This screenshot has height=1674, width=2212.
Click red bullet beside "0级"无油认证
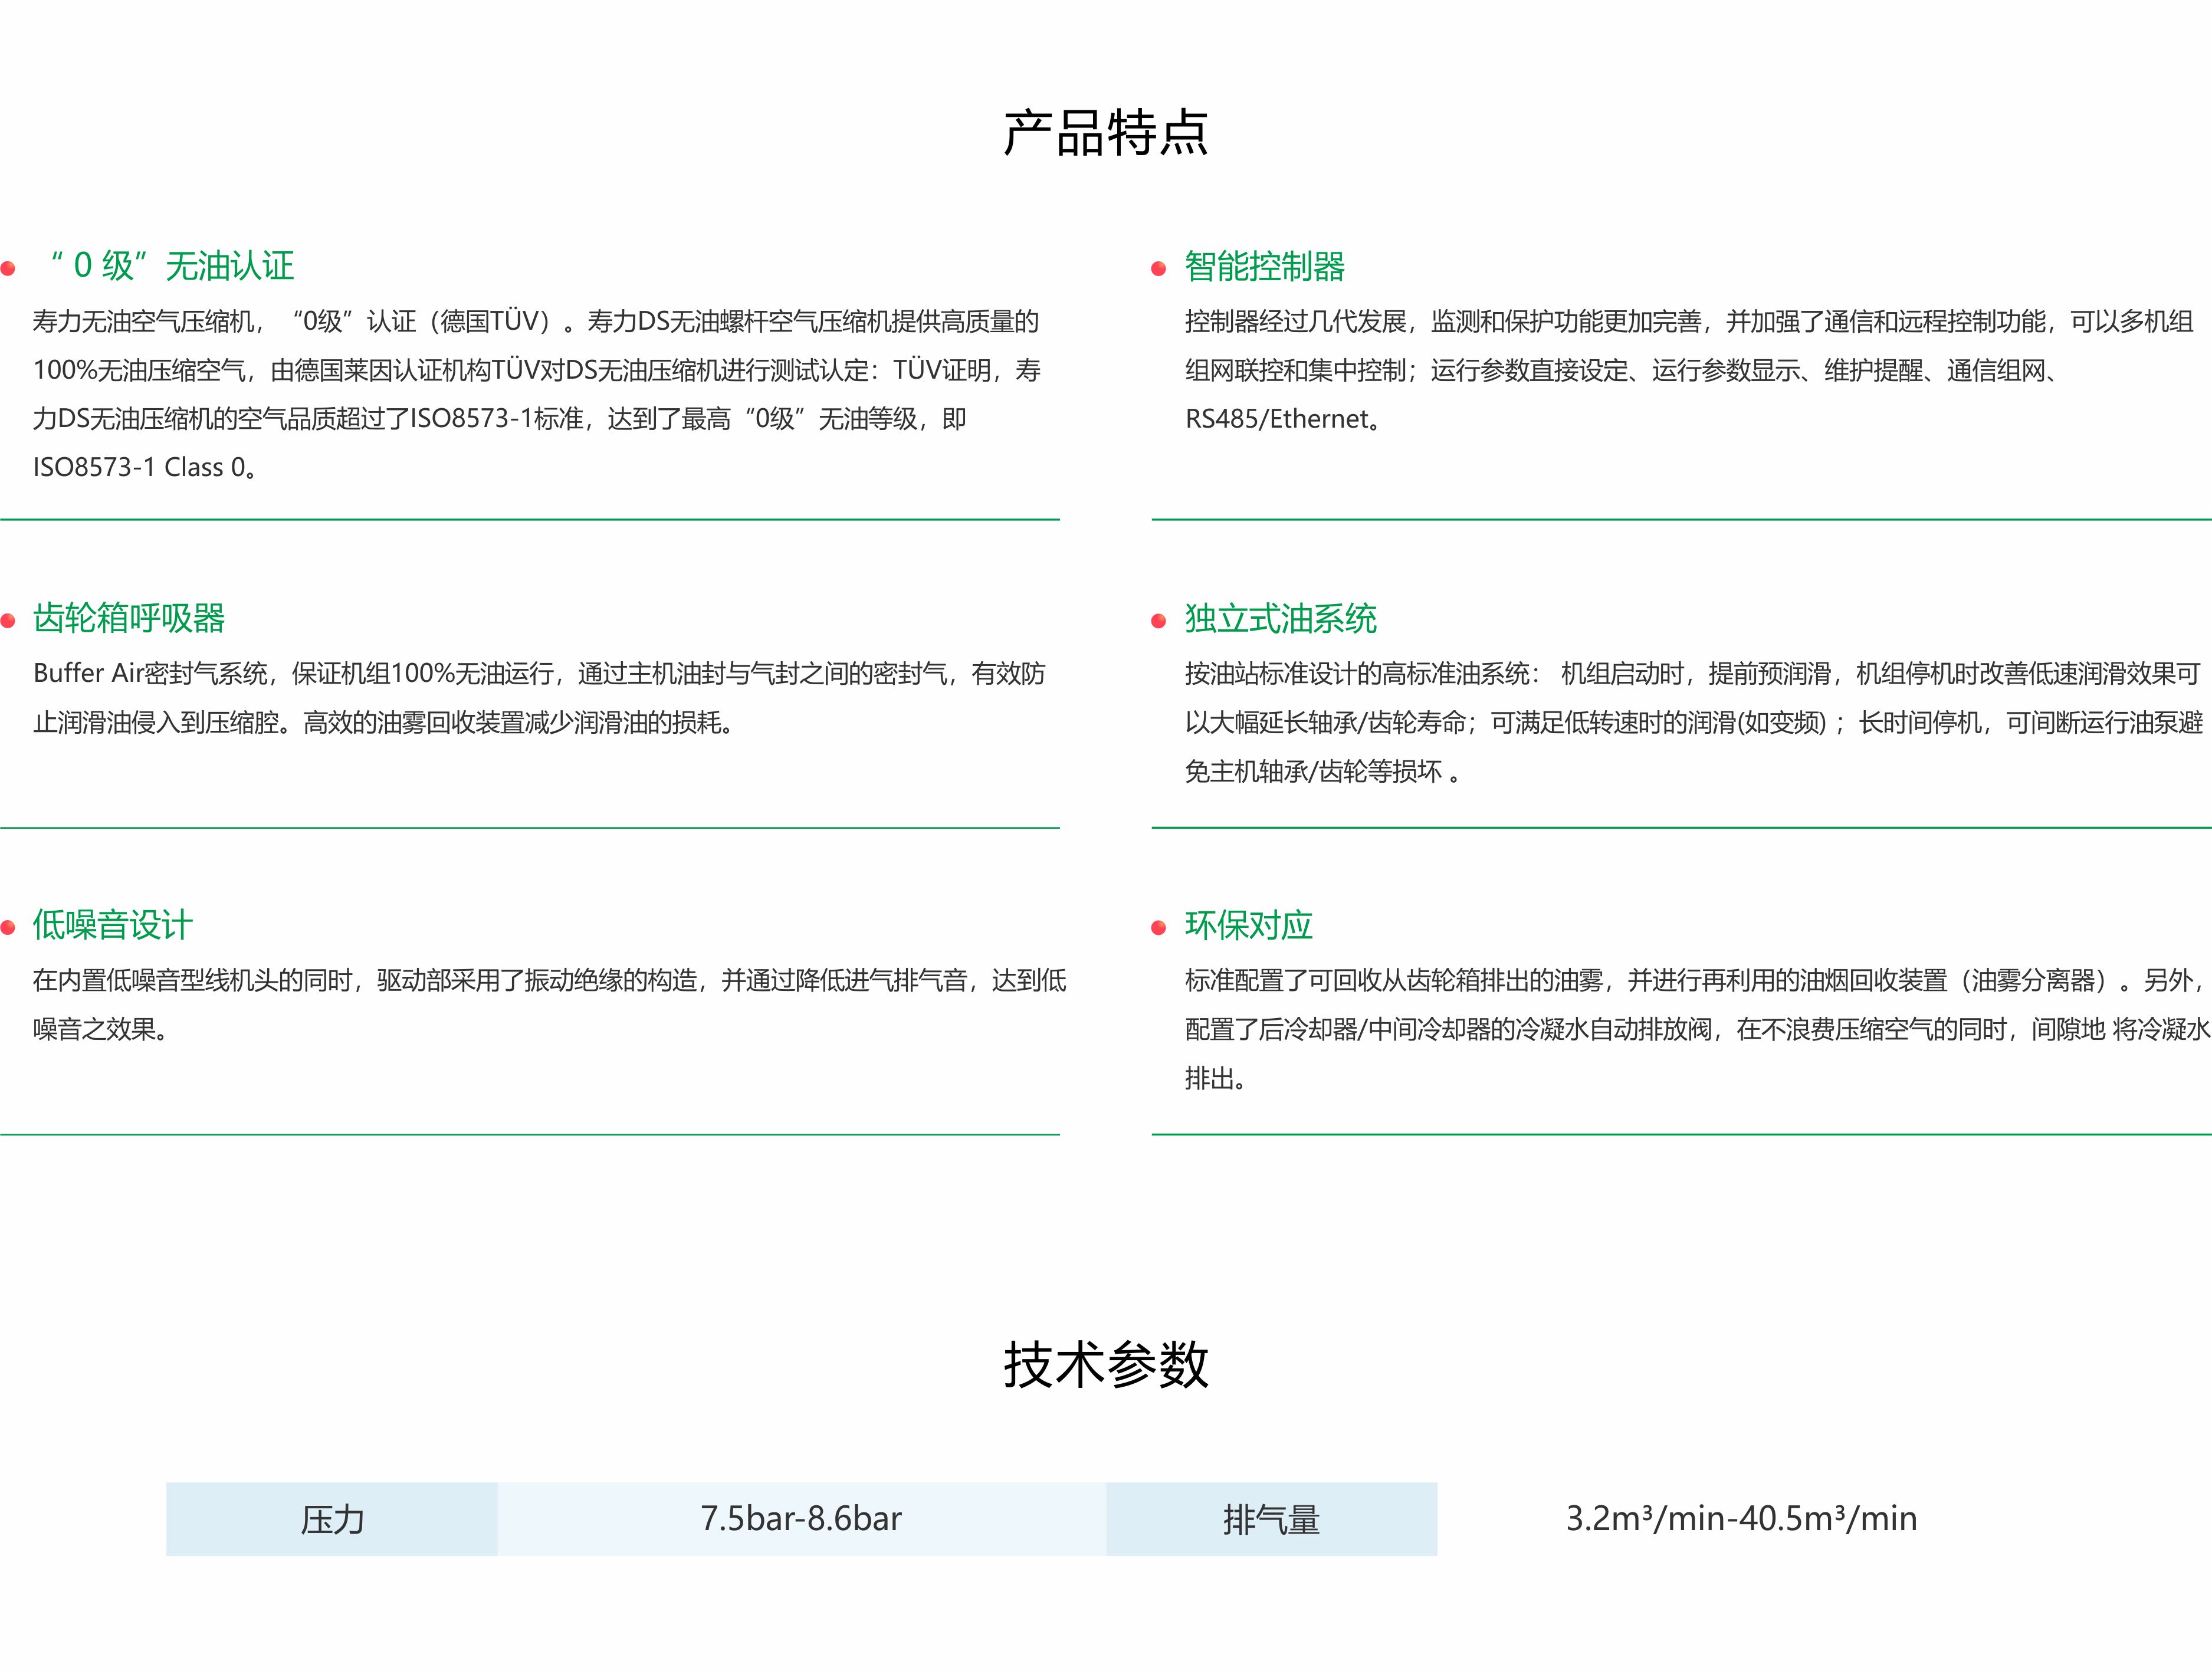8,268
